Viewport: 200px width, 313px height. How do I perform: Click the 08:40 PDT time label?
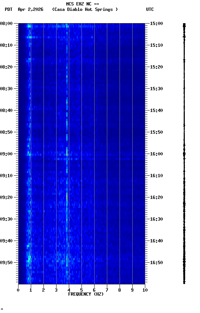6,110
